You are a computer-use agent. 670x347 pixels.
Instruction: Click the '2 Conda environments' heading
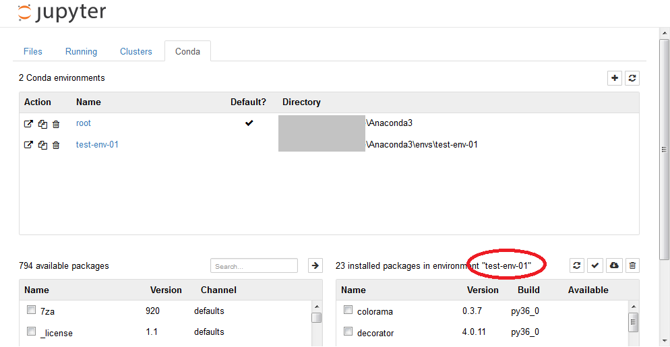tap(62, 77)
